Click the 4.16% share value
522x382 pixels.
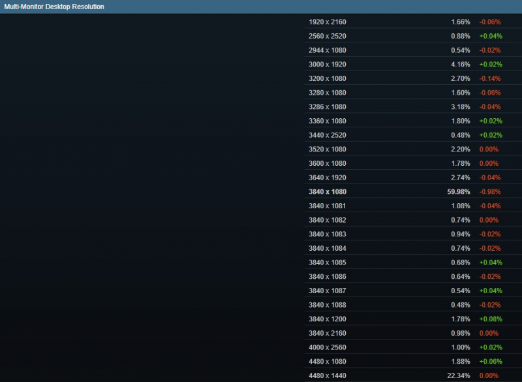(461, 65)
